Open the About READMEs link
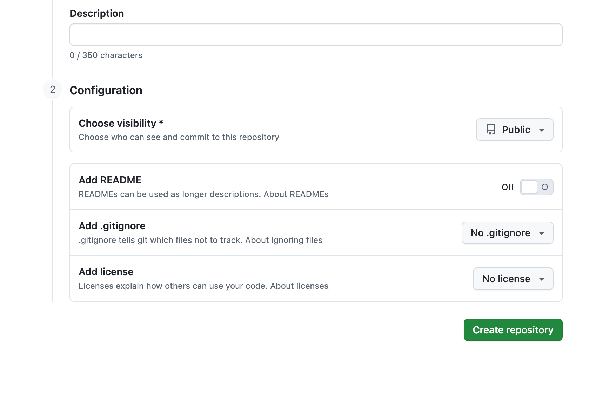 [296, 194]
